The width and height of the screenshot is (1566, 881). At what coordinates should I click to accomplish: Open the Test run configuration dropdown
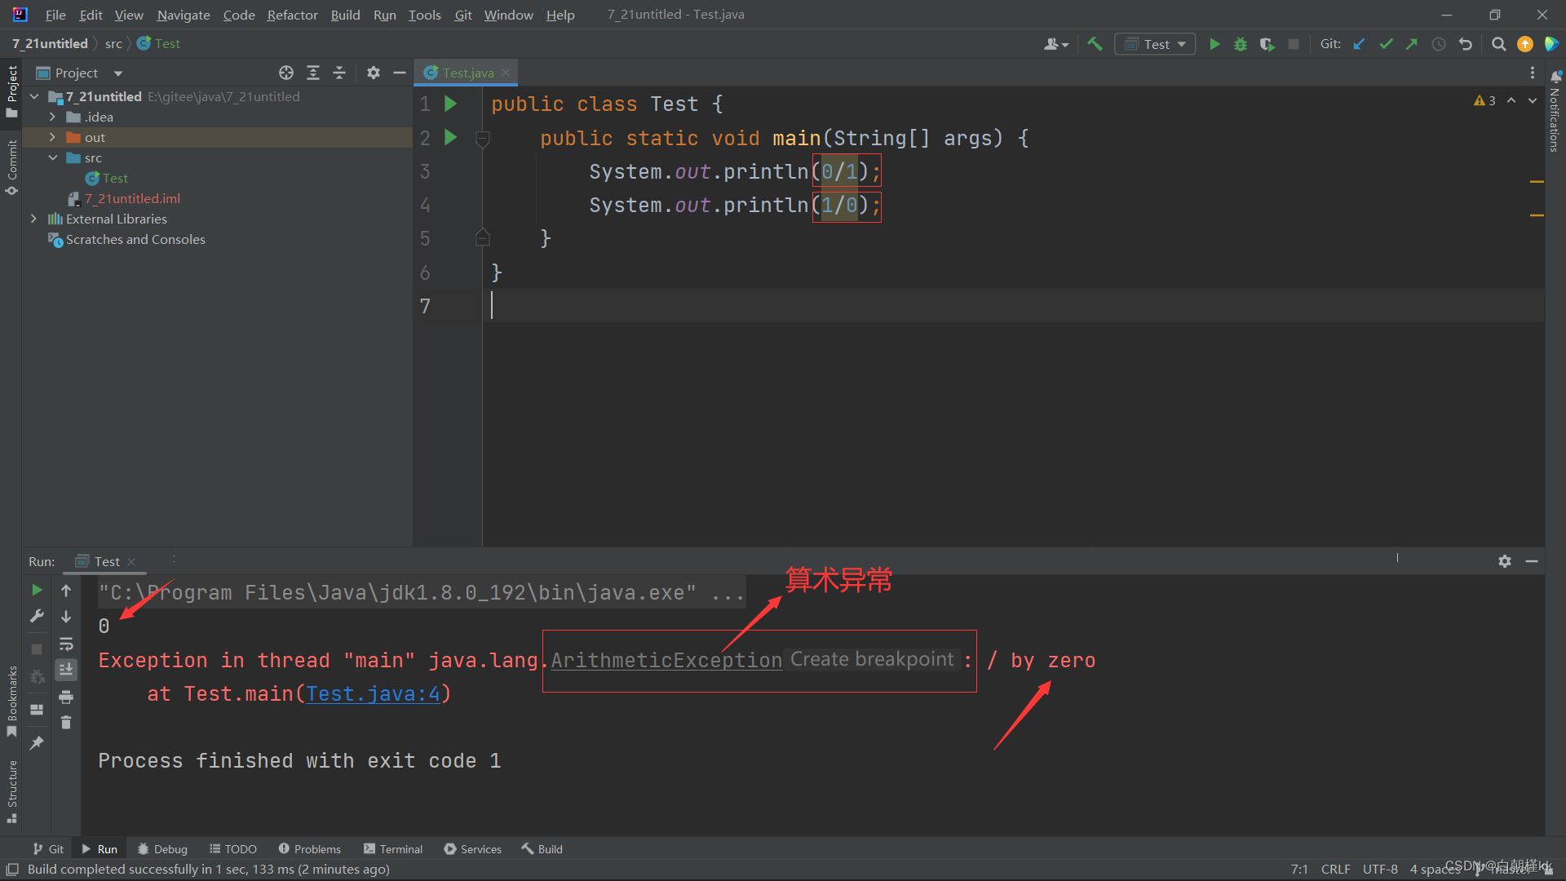(1155, 44)
